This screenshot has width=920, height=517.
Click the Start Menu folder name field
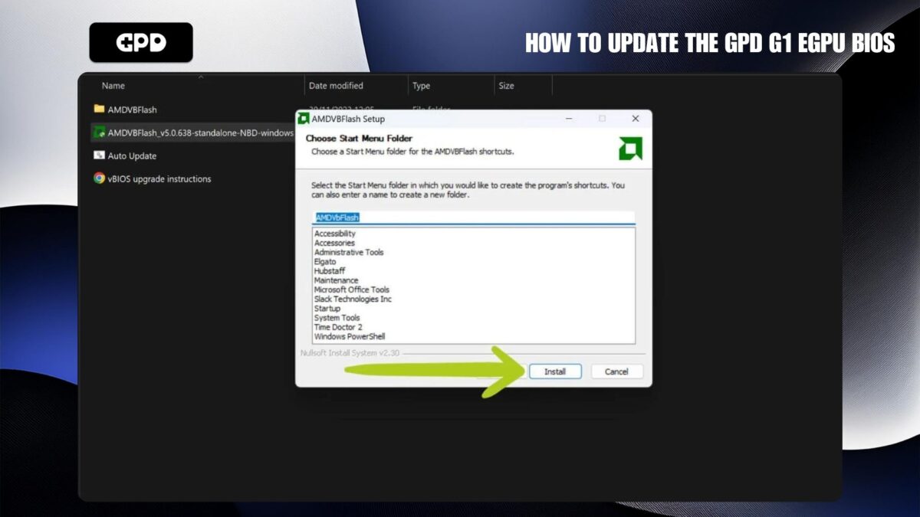tap(474, 218)
